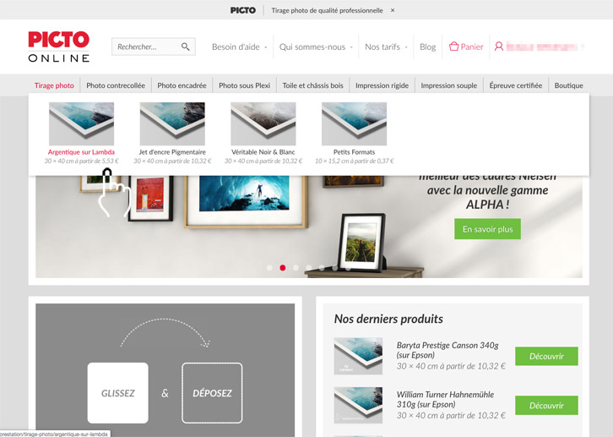Screen dimensions: 613x437
Task: Close the top banner with the ×
Action: [x=393, y=10]
